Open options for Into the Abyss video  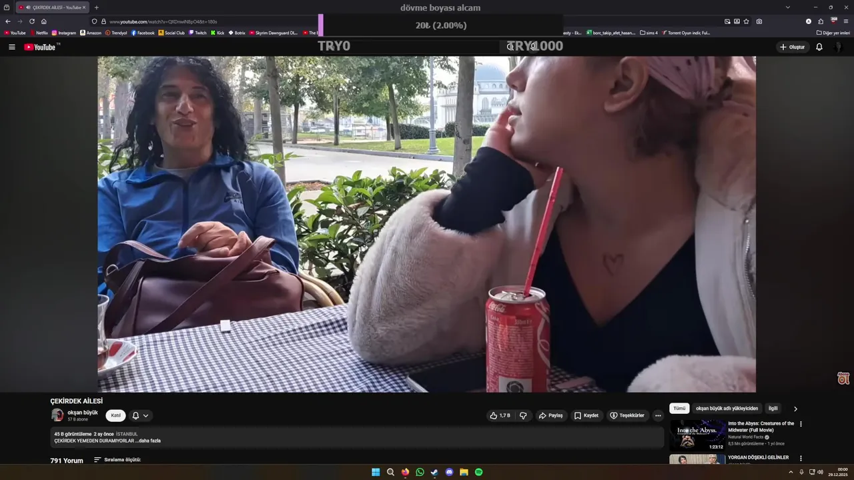coord(801,424)
